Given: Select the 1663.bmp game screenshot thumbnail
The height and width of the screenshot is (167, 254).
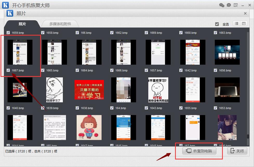Looking at the screenshot, I should coord(227,52).
